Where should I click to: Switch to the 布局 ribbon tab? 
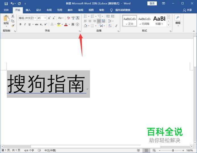point(49,10)
